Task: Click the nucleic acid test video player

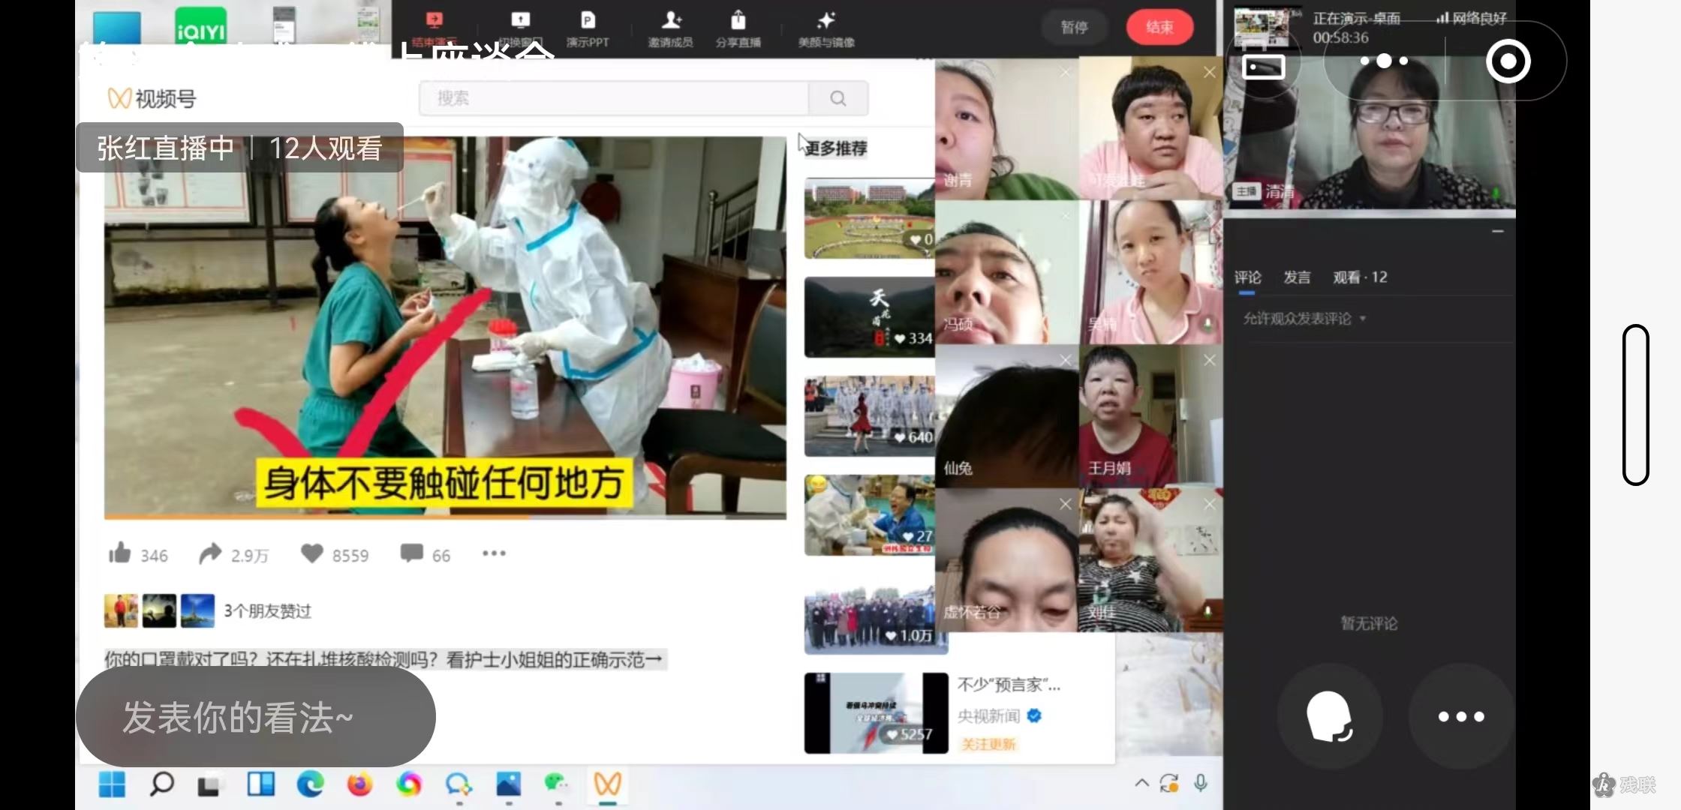Action: coord(445,326)
